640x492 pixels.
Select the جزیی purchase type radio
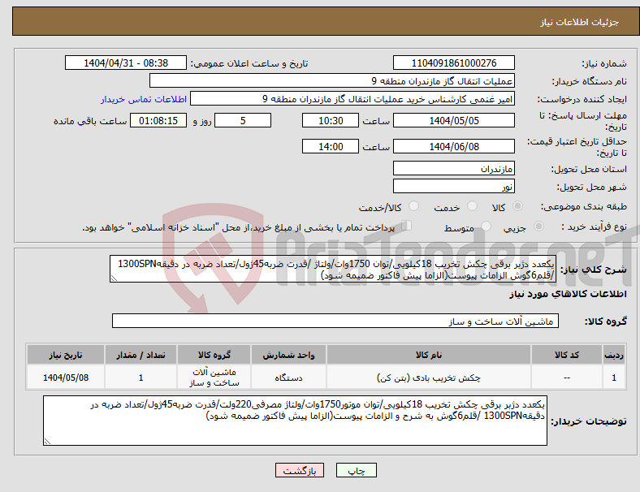pos(538,226)
